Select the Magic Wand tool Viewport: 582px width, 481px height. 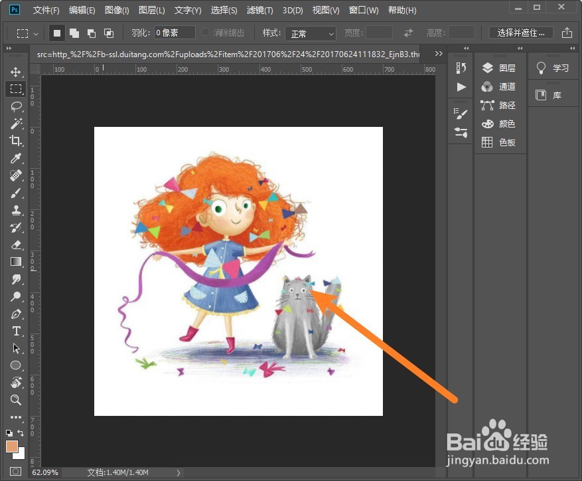tap(15, 124)
